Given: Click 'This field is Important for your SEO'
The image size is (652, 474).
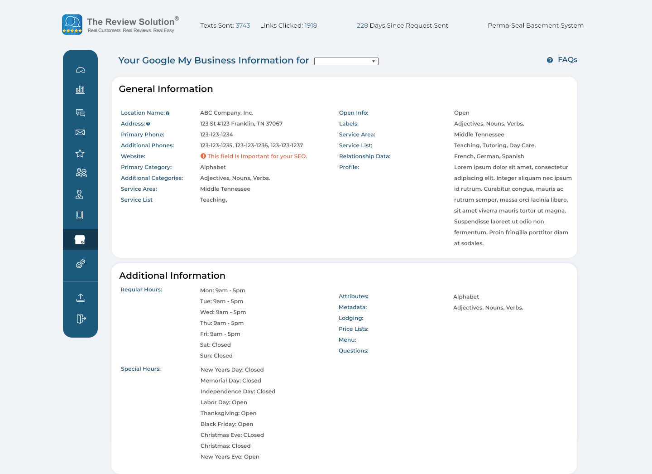Looking at the screenshot, I should (x=257, y=156).
